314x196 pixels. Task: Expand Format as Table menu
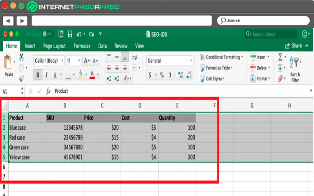coord(216,68)
